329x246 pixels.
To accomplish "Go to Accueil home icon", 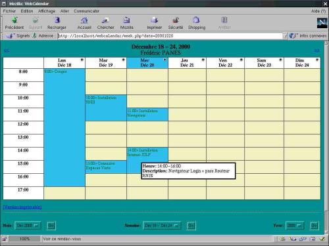I will pos(84,20).
